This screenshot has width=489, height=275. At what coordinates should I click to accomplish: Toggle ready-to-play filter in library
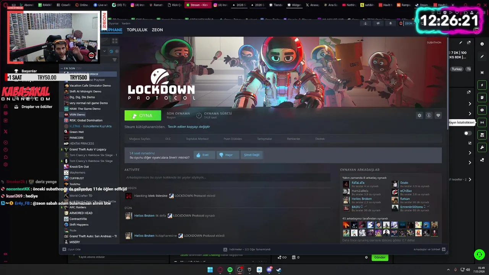[117, 51]
